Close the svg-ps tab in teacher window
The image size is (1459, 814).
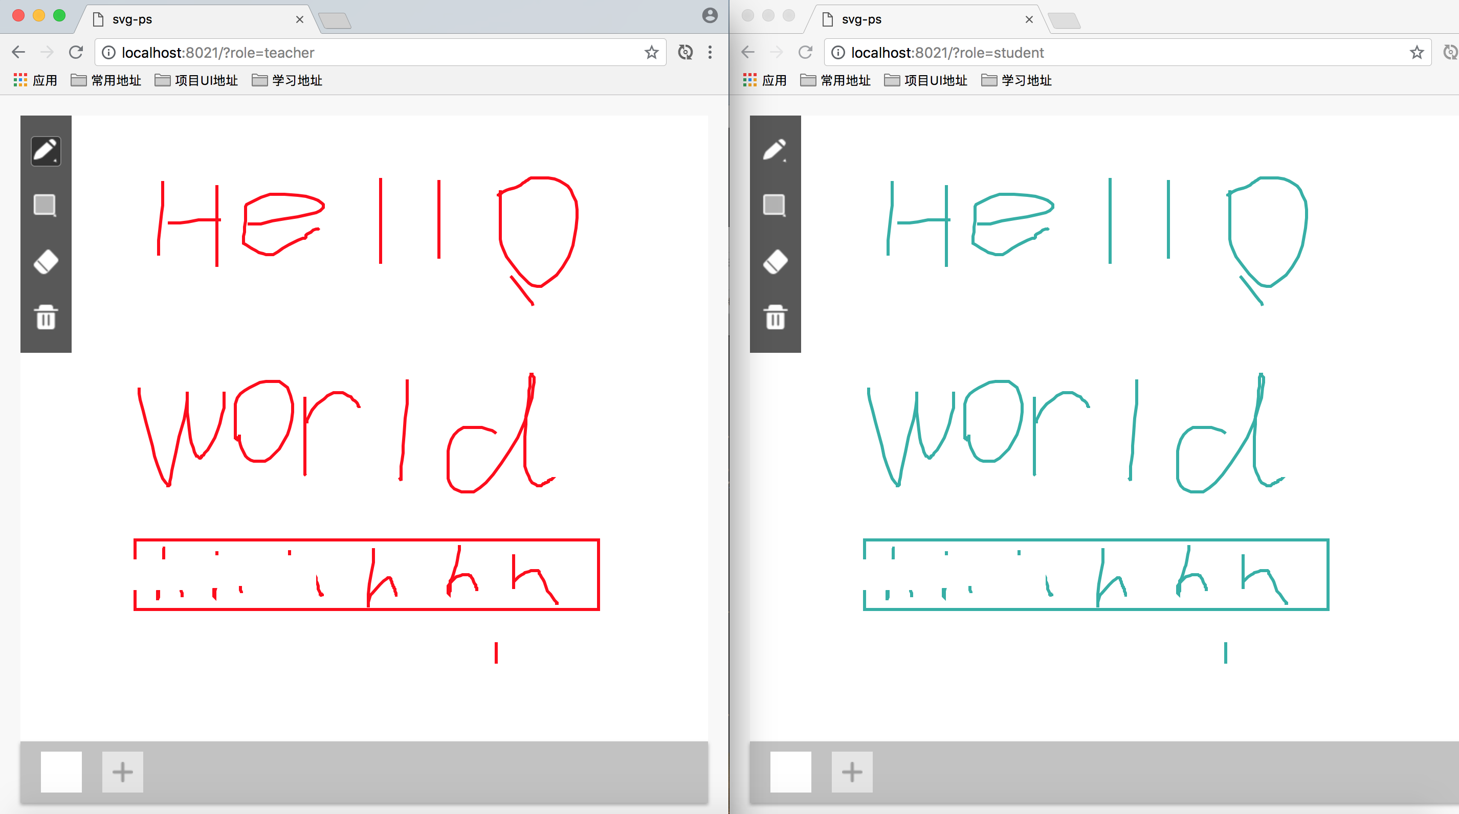point(300,19)
